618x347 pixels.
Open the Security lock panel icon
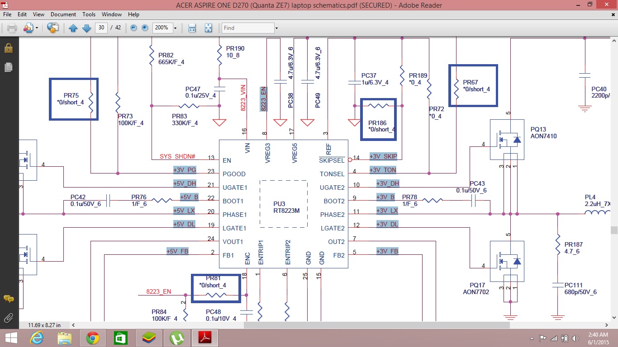click(x=9, y=48)
